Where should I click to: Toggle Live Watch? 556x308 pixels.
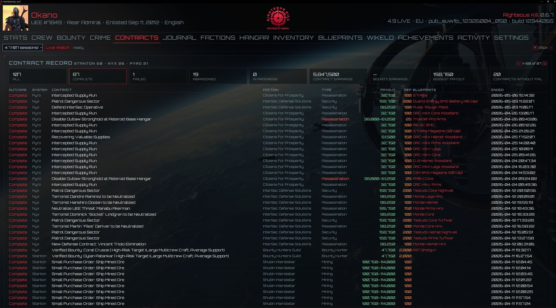[x=58, y=47]
